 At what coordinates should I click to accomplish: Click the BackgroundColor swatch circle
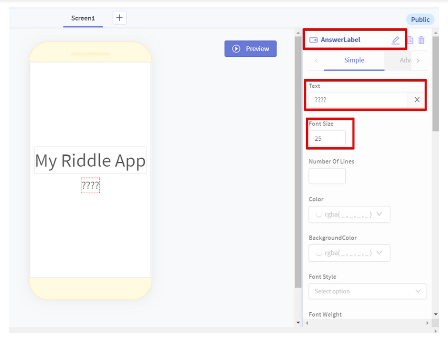coord(319,253)
